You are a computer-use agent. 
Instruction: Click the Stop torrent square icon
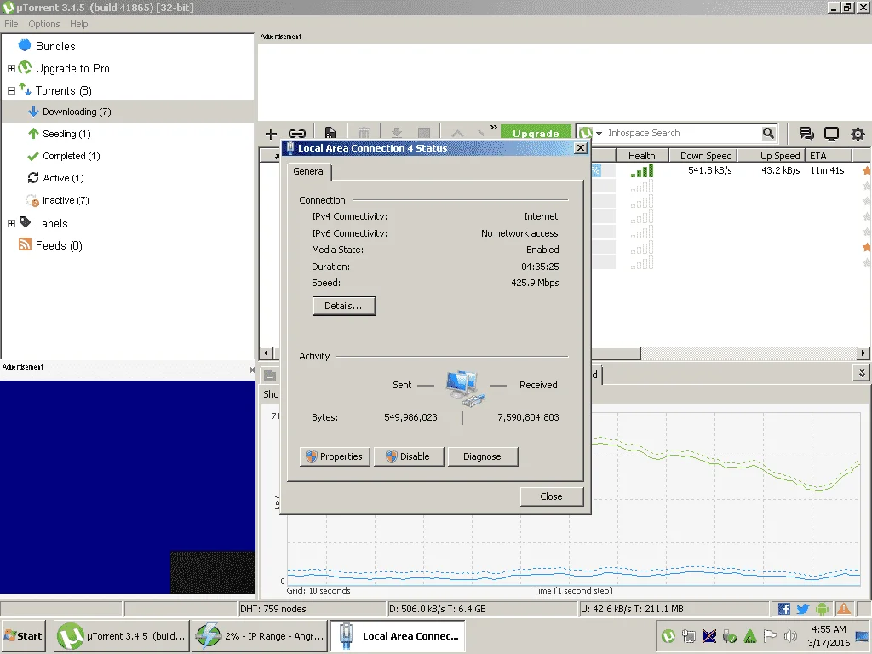pyautogui.click(x=424, y=132)
